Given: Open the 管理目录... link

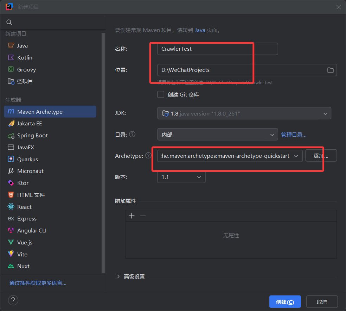Looking at the screenshot, I should tap(294, 135).
